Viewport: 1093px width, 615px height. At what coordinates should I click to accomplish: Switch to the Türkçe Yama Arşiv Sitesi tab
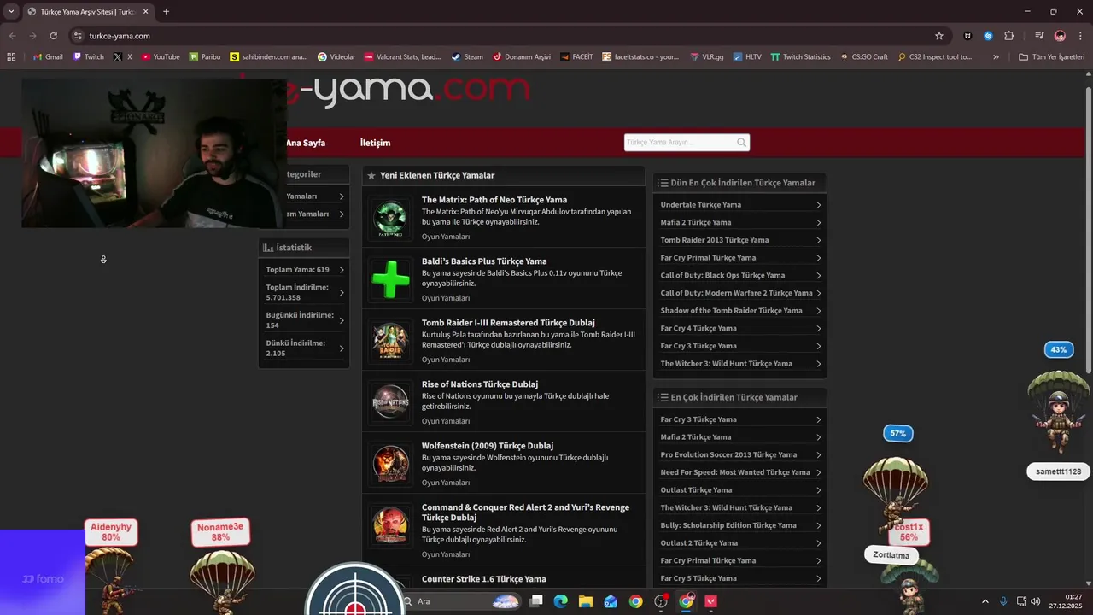88,12
